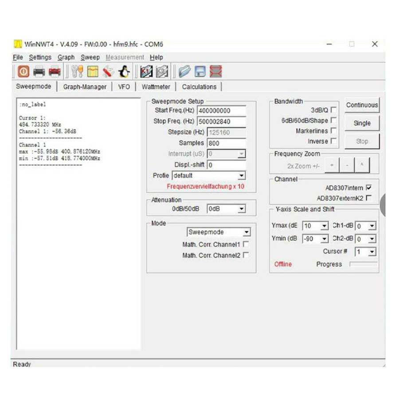Click the Swiss army knife icon
Viewport: 399px width, 399px height.
pos(108,71)
